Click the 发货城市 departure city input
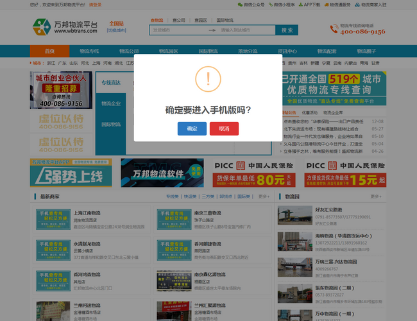 (179, 30)
